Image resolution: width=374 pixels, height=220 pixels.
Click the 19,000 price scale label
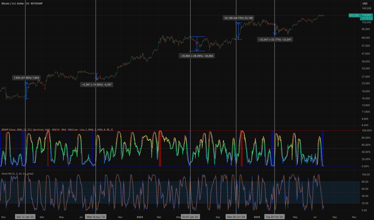[x=366, y=91]
